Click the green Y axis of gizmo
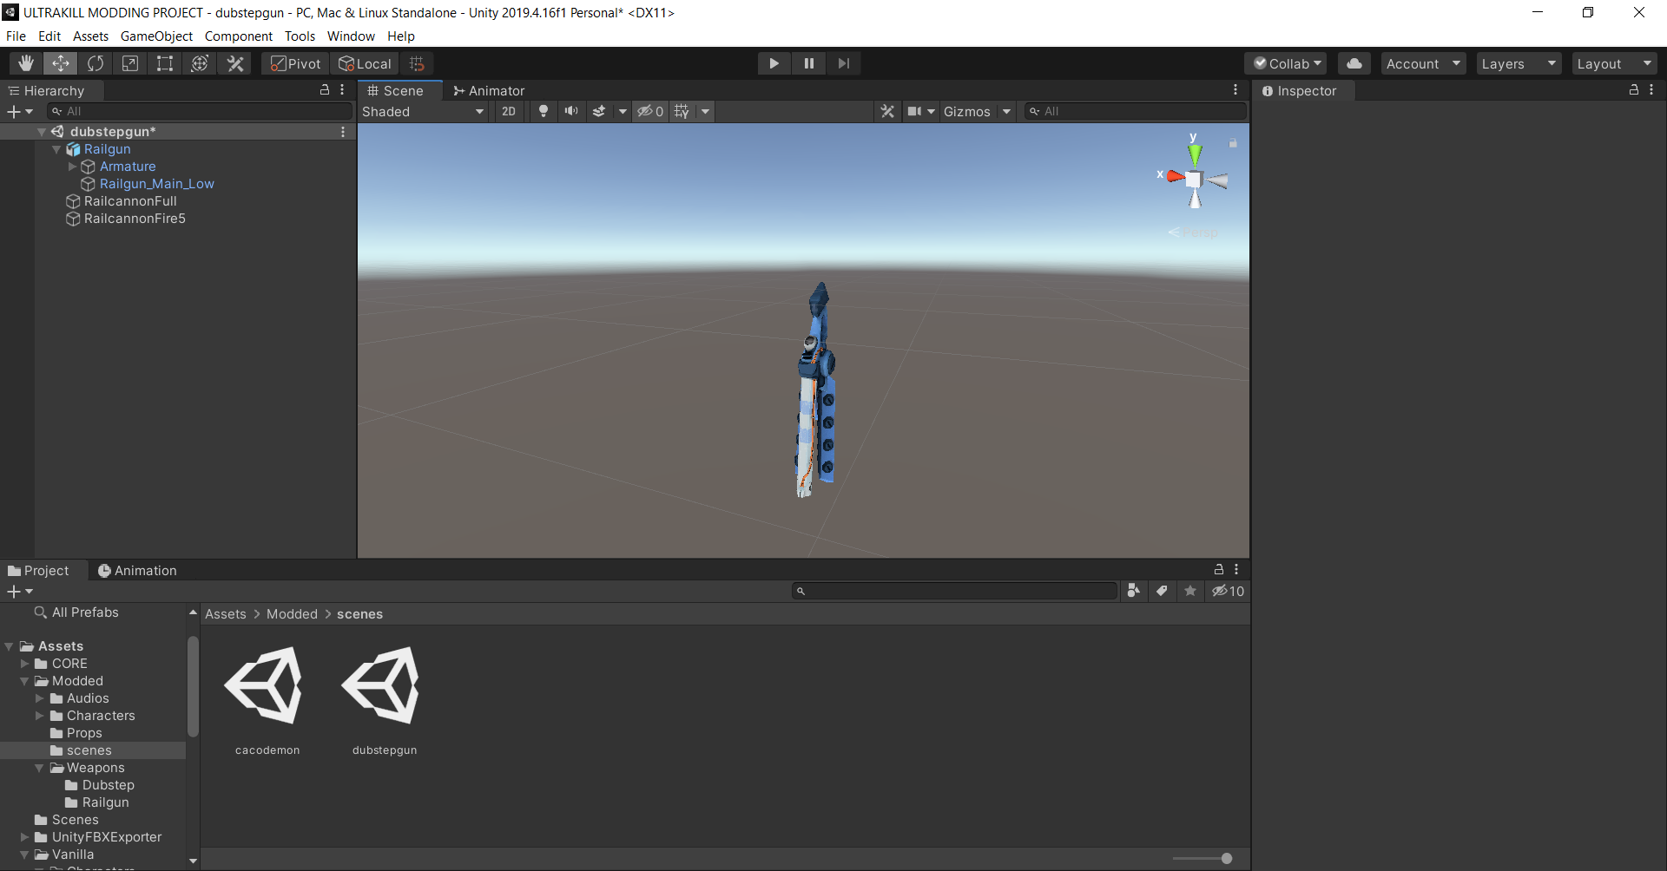Screen dimensions: 1667x871 (1195, 154)
